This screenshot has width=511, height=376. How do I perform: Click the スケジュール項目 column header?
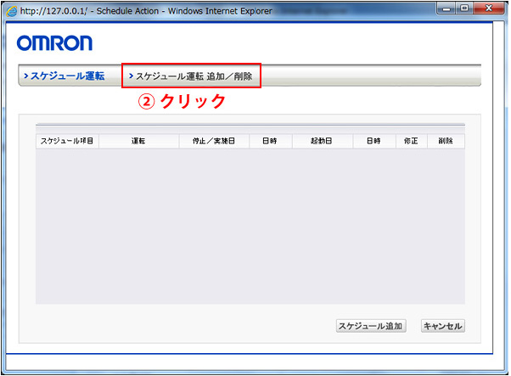click(x=67, y=141)
